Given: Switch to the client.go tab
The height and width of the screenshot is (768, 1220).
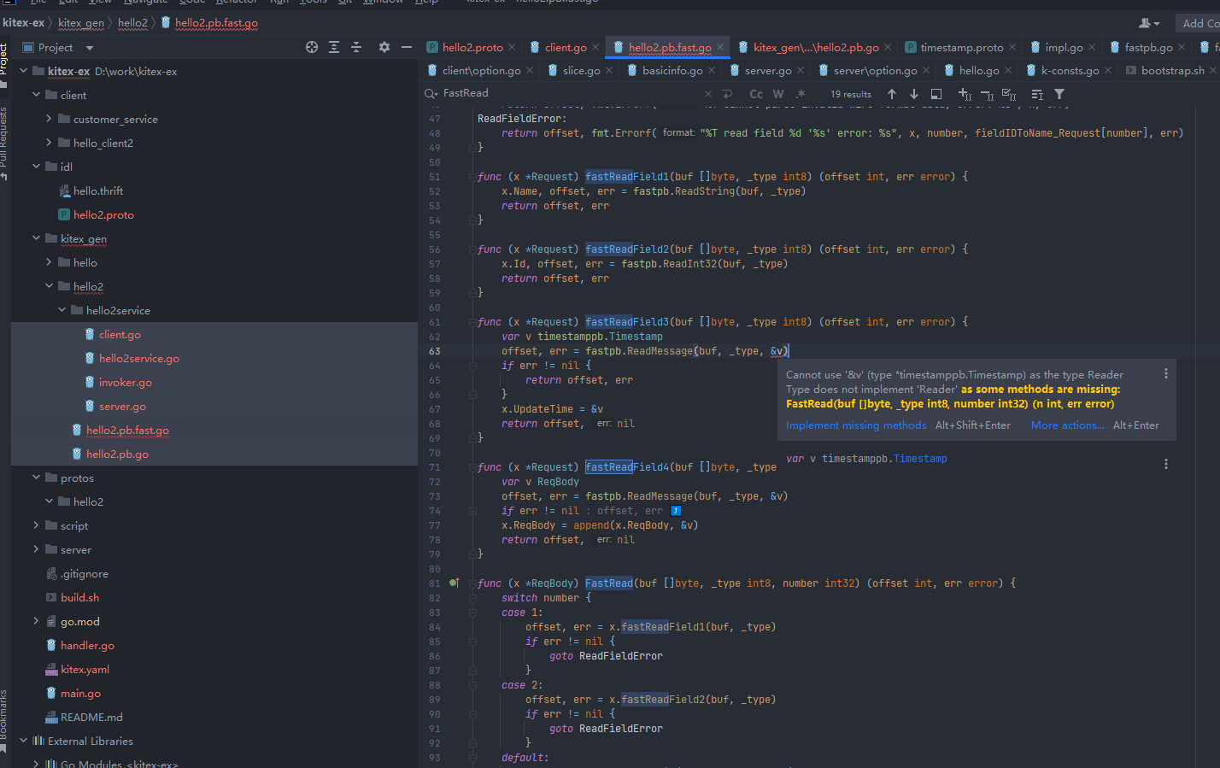Looking at the screenshot, I should pos(566,48).
